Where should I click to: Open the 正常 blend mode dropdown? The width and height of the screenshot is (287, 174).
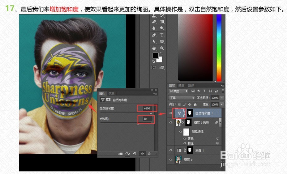pos(182,98)
